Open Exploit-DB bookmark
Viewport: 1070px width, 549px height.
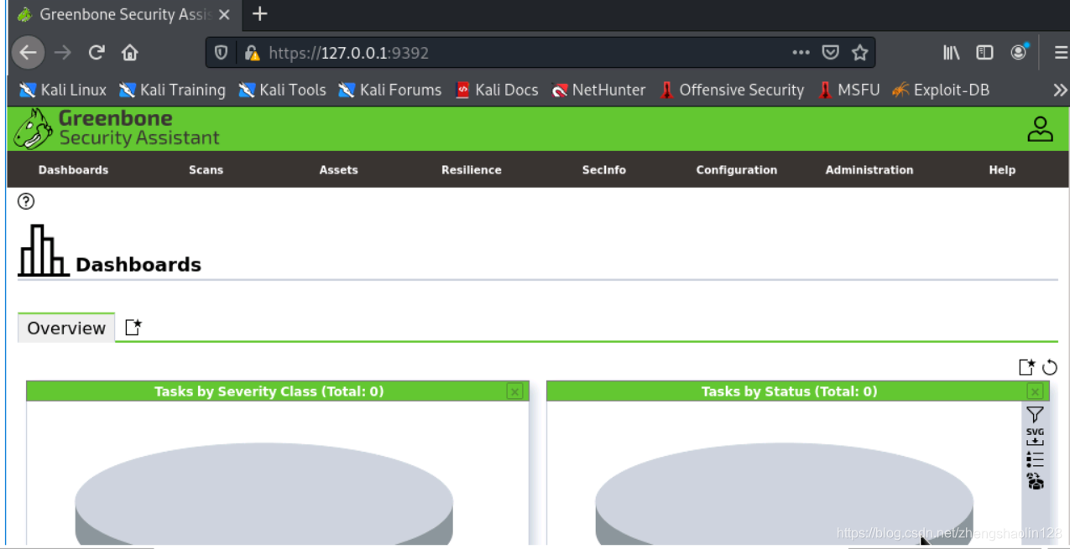pyautogui.click(x=941, y=90)
